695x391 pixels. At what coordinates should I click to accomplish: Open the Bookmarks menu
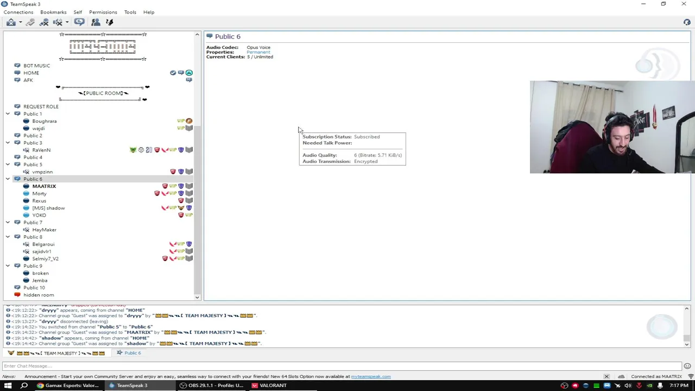pyautogui.click(x=53, y=12)
